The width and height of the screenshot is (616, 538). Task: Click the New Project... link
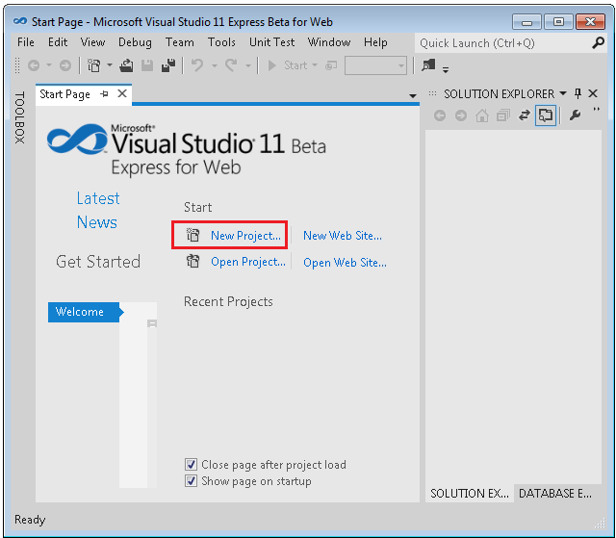pos(245,236)
